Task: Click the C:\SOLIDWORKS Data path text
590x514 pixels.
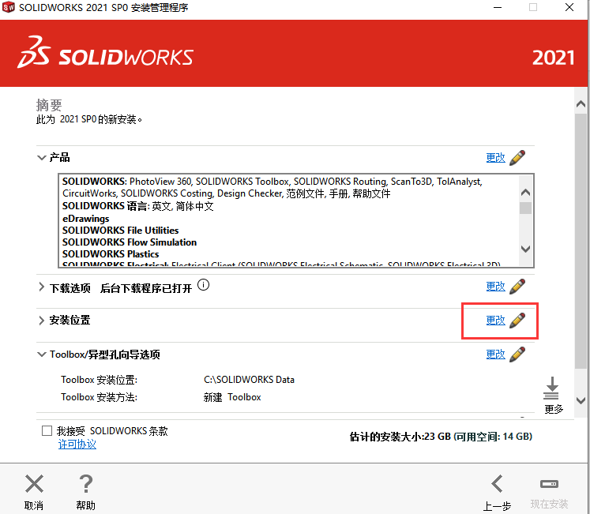Action: pyautogui.click(x=249, y=380)
